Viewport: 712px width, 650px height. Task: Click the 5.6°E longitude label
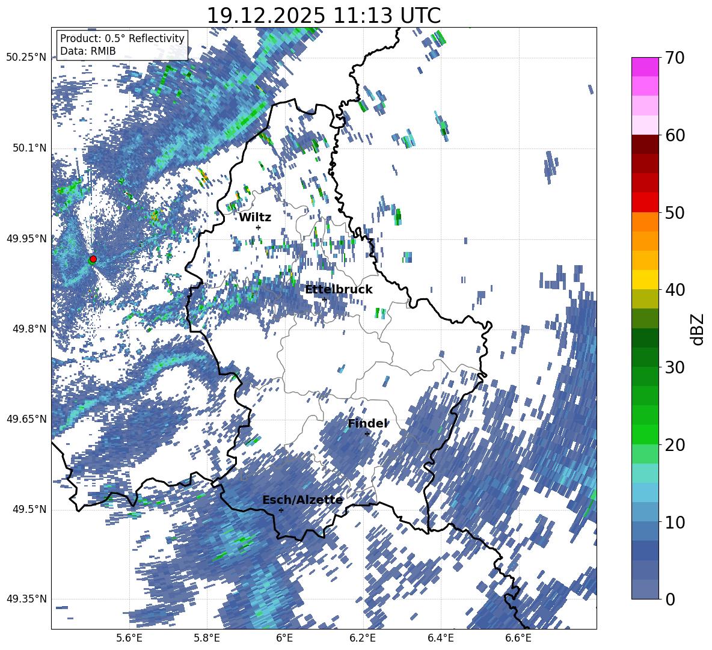(129, 638)
